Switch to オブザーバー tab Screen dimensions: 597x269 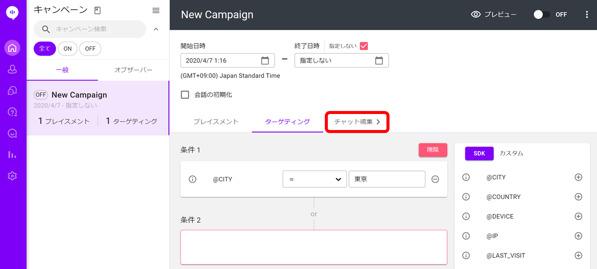[134, 70]
